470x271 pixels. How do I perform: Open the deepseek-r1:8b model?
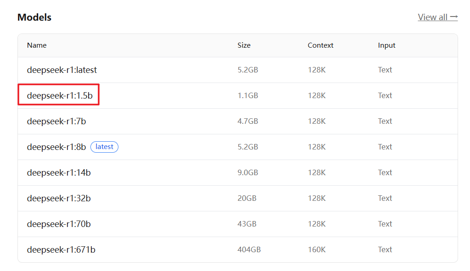56,147
